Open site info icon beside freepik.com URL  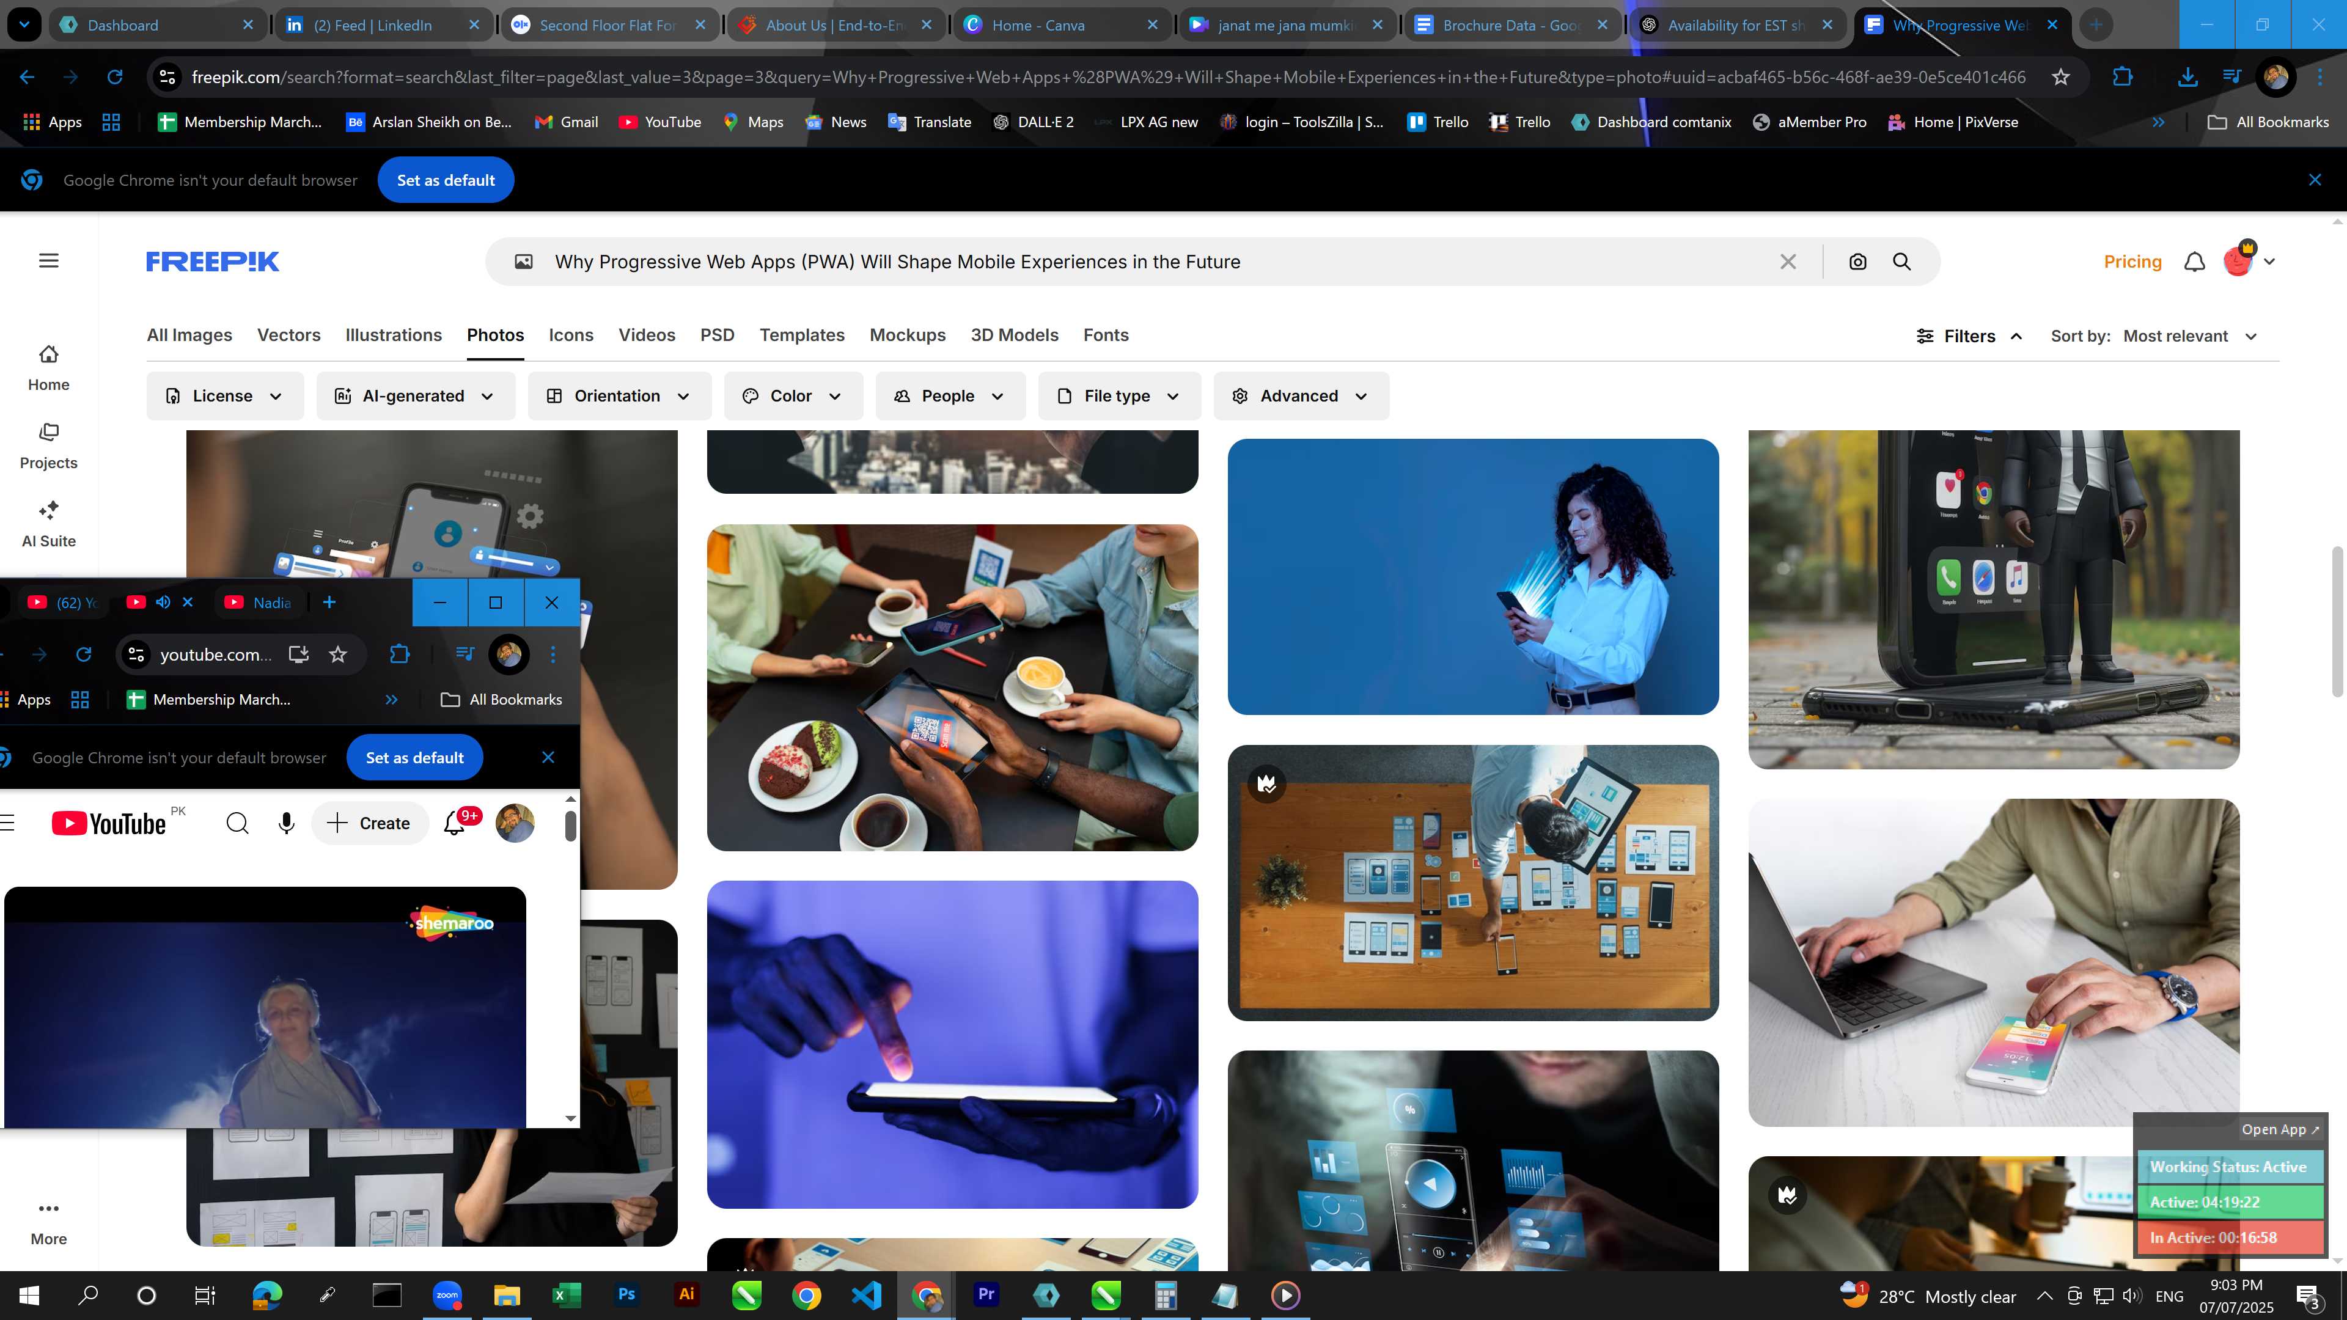click(167, 76)
